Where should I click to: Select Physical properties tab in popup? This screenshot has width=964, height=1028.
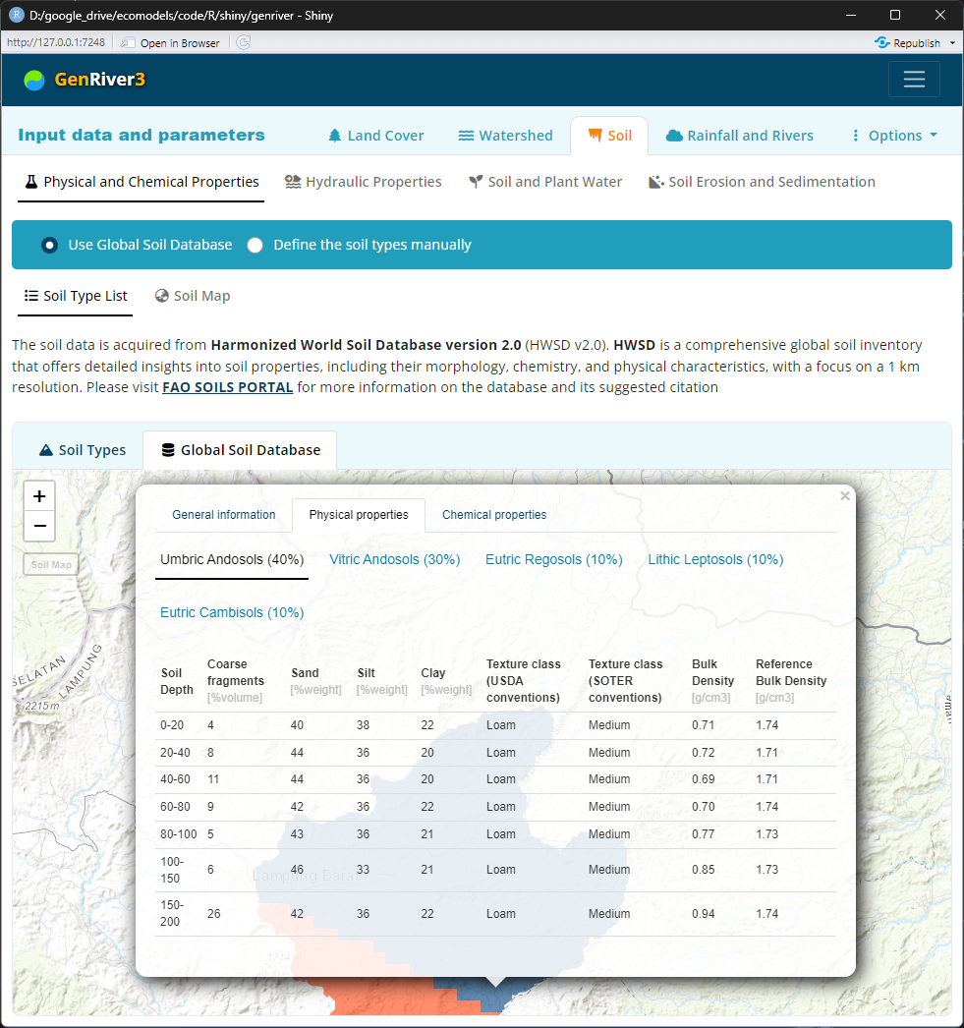[359, 515]
